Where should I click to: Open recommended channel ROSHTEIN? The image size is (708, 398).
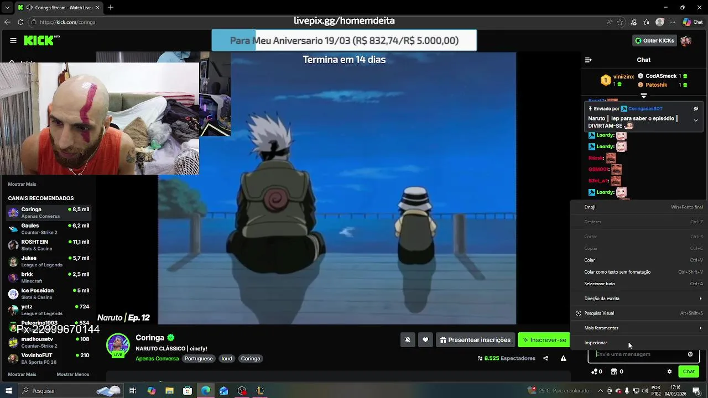[x=49, y=245]
